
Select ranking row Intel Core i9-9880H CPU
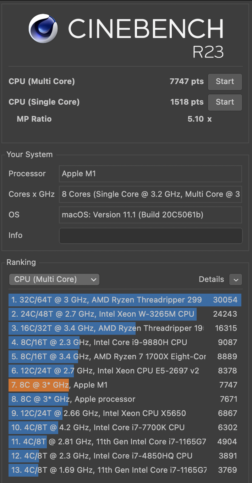[125, 343]
